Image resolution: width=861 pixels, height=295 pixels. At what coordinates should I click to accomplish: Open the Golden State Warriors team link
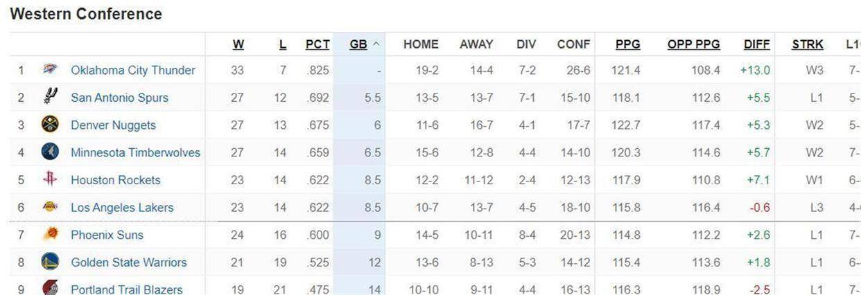coord(129,262)
